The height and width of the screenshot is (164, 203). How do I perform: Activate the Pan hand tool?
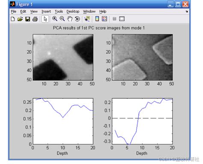(x=70, y=19)
